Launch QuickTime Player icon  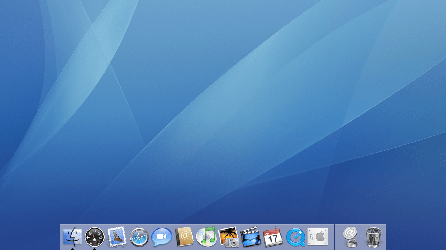tap(295, 237)
